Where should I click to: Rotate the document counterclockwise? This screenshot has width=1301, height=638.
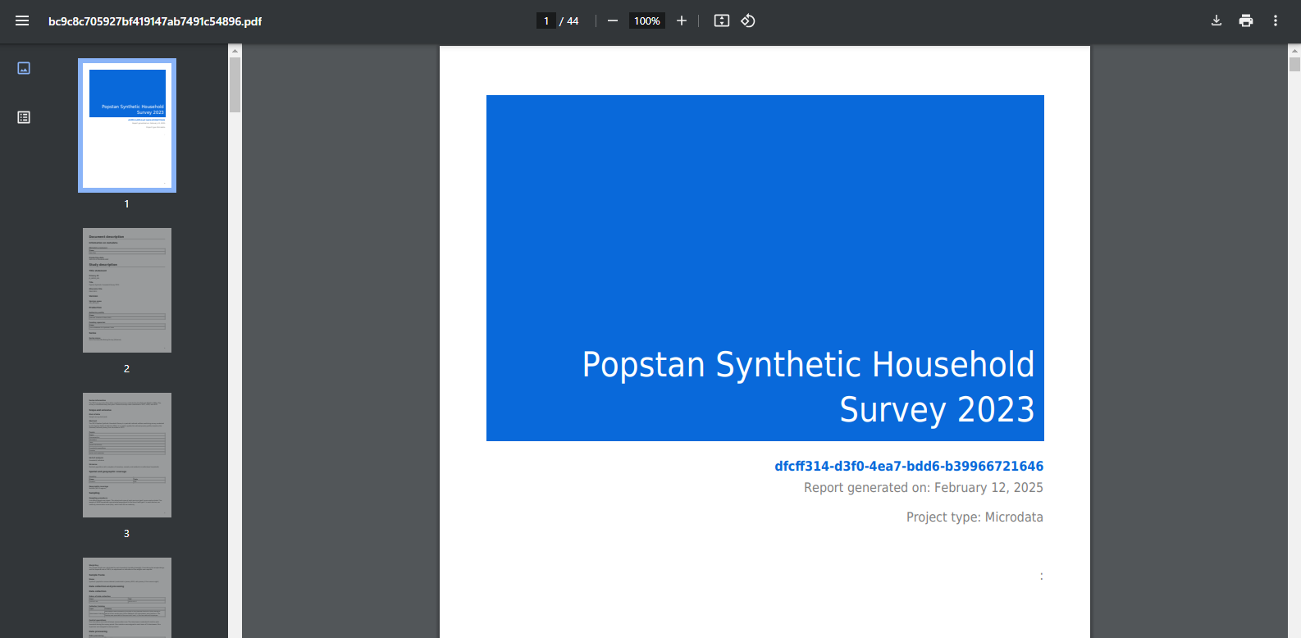coord(748,21)
